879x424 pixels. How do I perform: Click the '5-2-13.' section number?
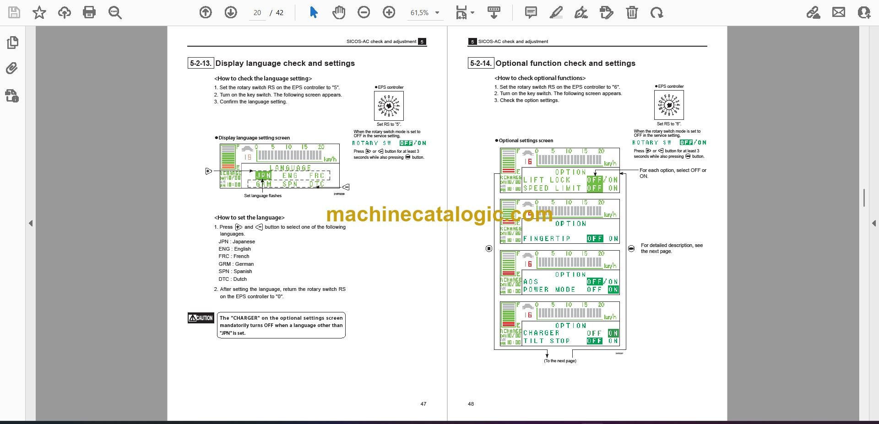[x=201, y=63]
